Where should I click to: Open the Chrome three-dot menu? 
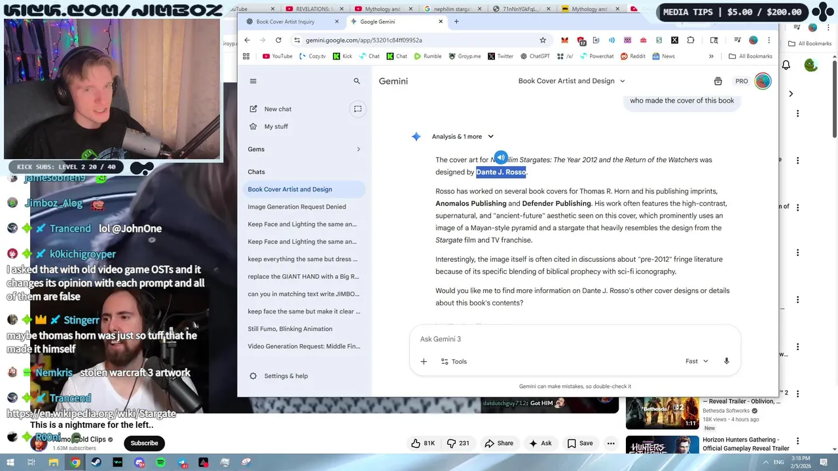(x=769, y=40)
